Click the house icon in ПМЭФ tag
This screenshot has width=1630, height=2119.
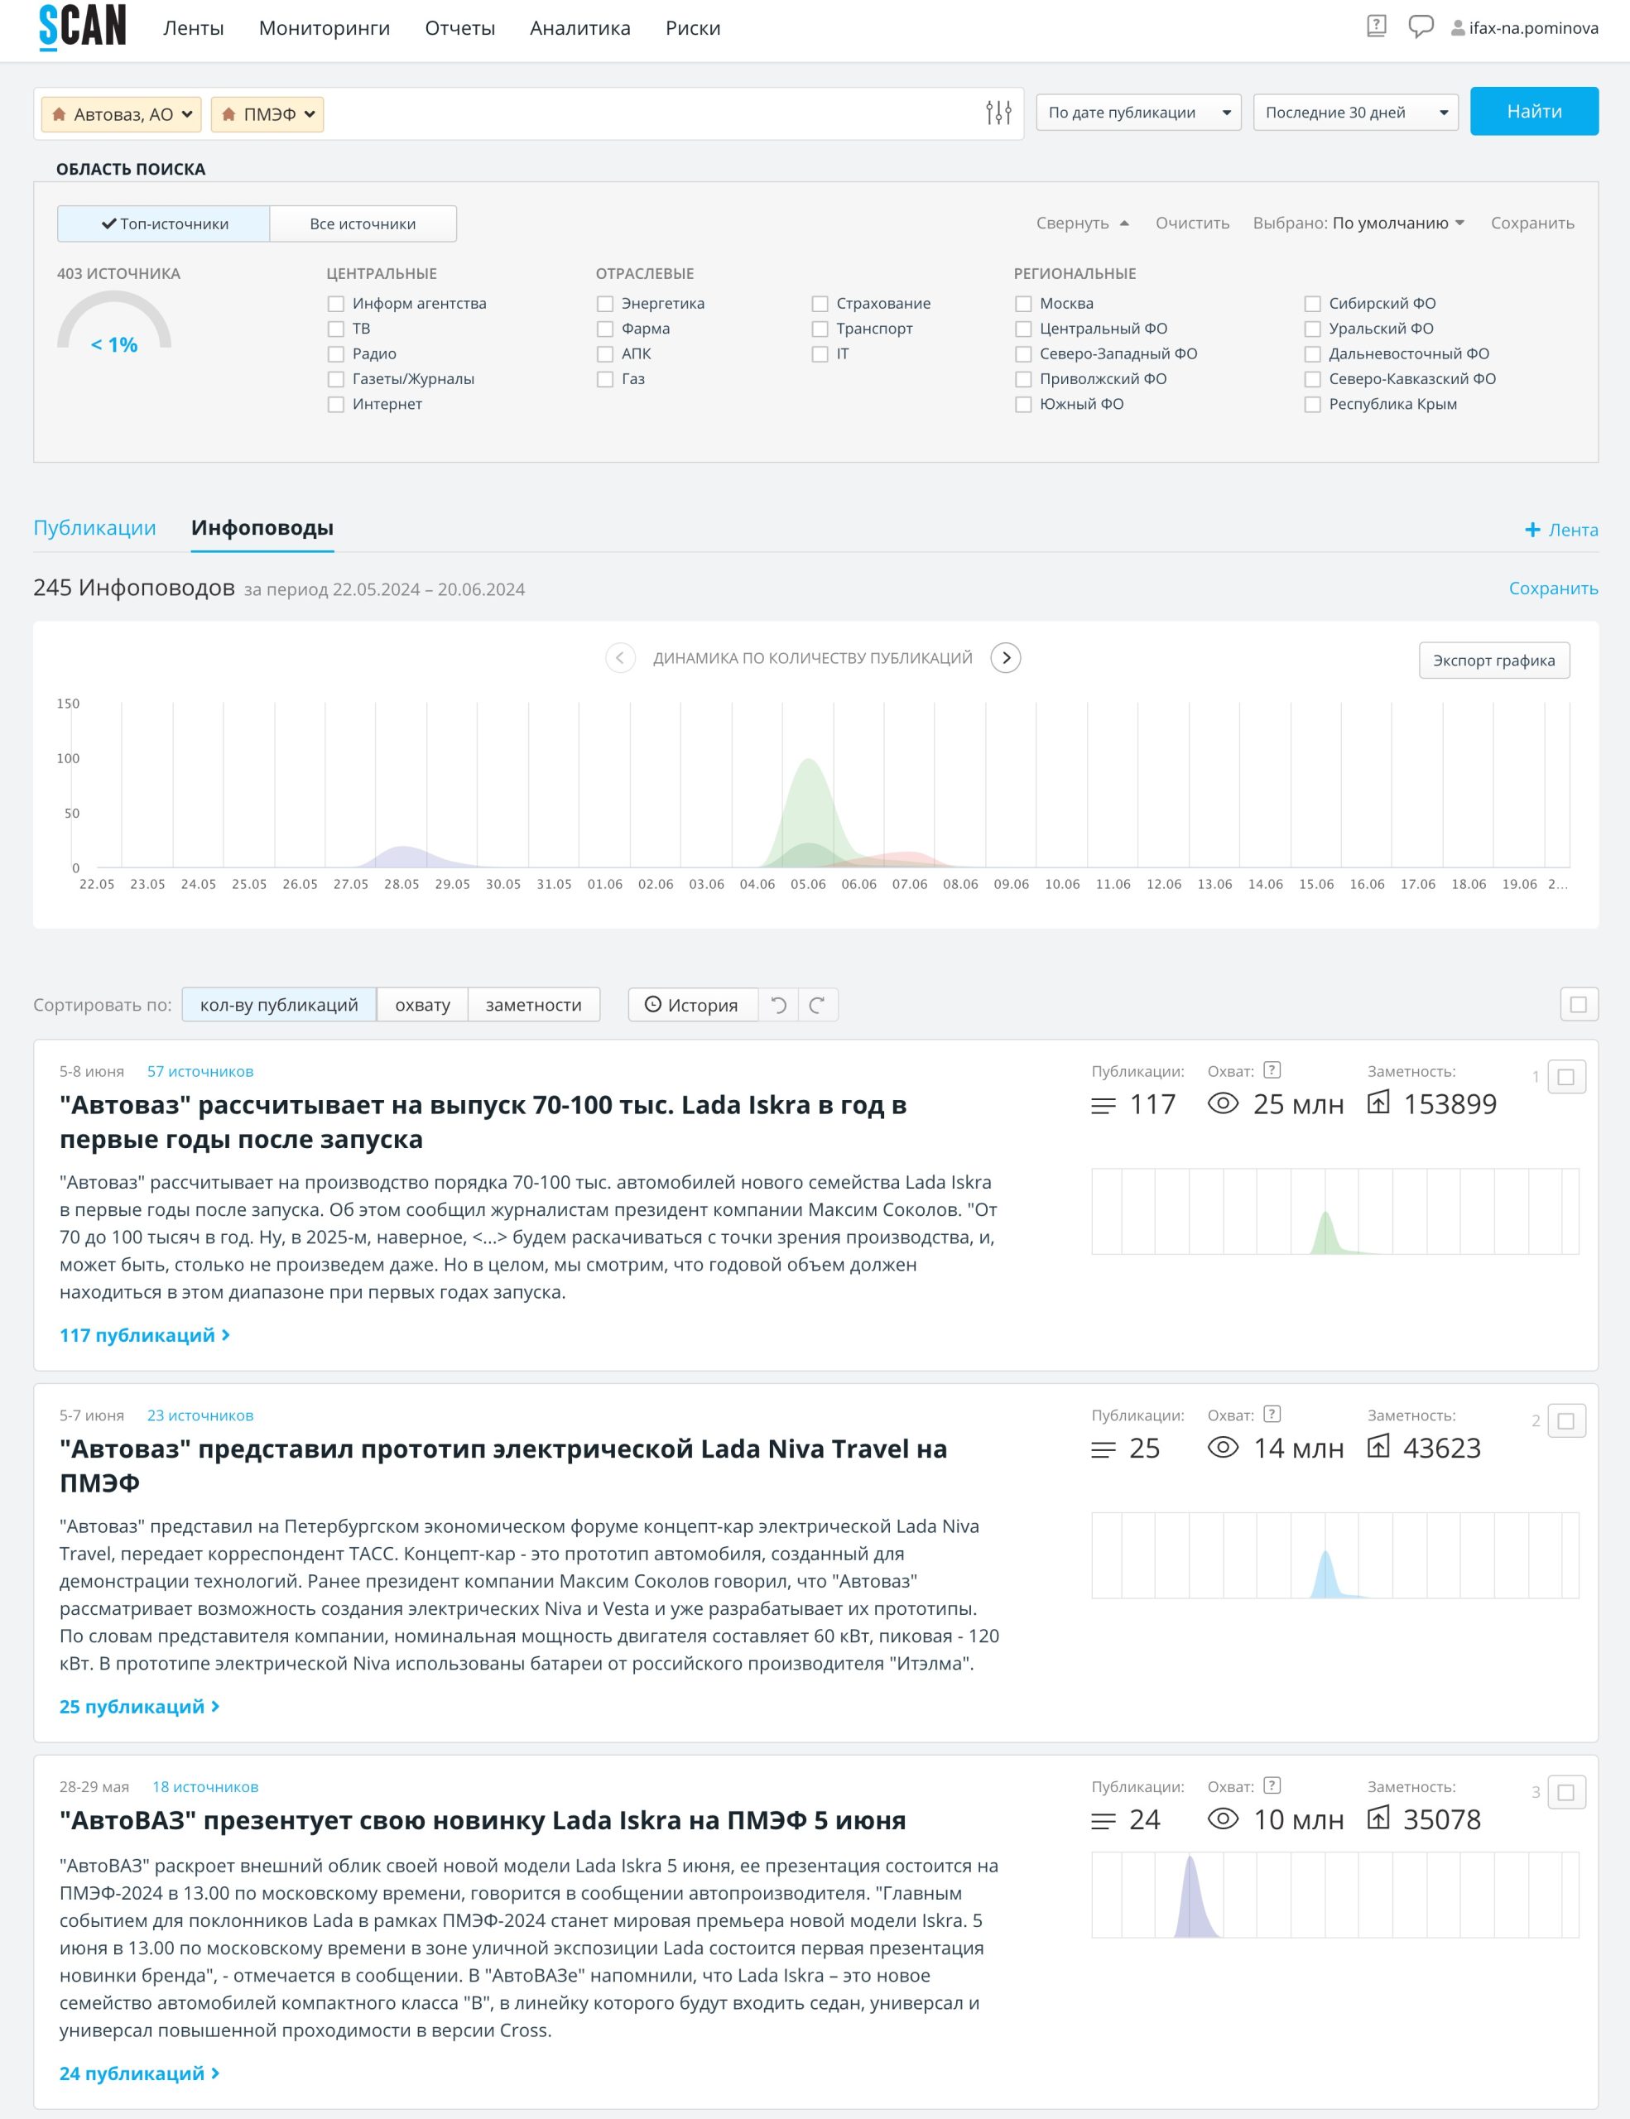[229, 114]
